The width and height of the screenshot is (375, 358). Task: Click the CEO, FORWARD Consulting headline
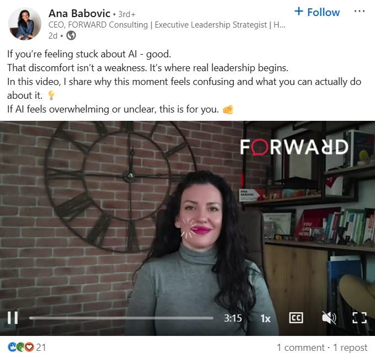click(167, 25)
